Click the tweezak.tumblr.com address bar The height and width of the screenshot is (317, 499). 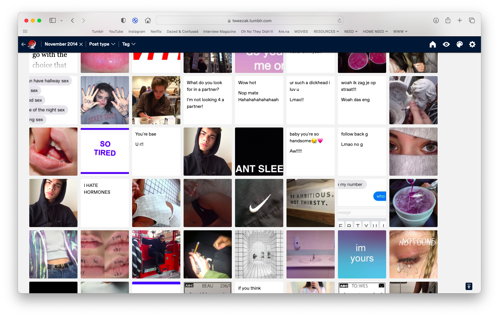point(250,21)
